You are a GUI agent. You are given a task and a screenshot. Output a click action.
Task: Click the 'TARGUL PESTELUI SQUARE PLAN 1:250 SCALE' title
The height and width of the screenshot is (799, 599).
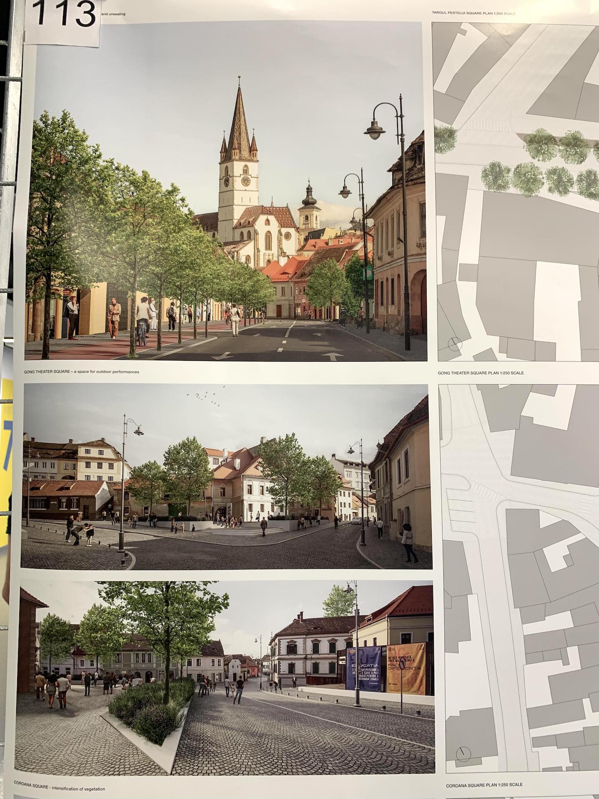point(474,14)
